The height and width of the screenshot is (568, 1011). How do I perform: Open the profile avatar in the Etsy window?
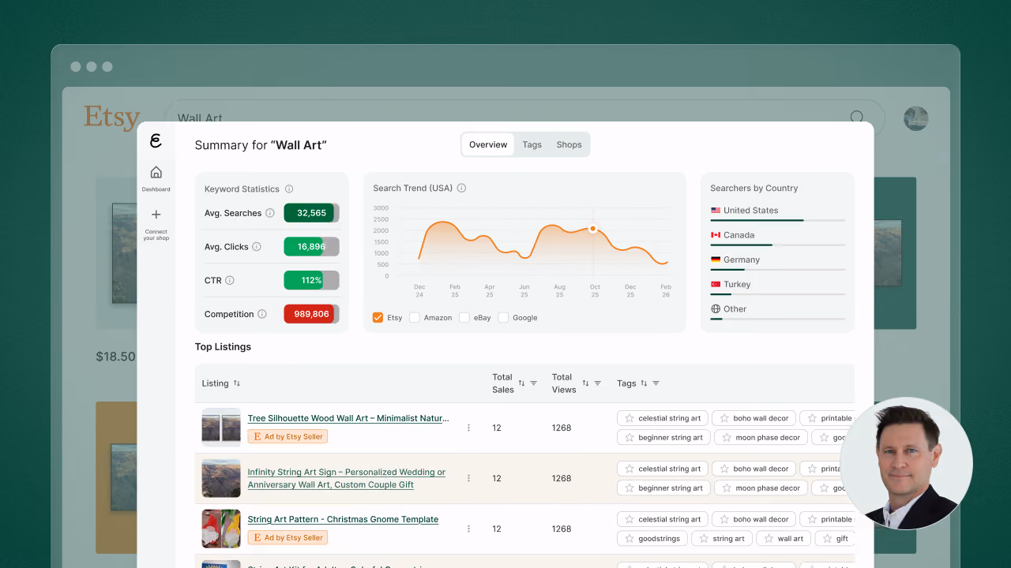(916, 118)
